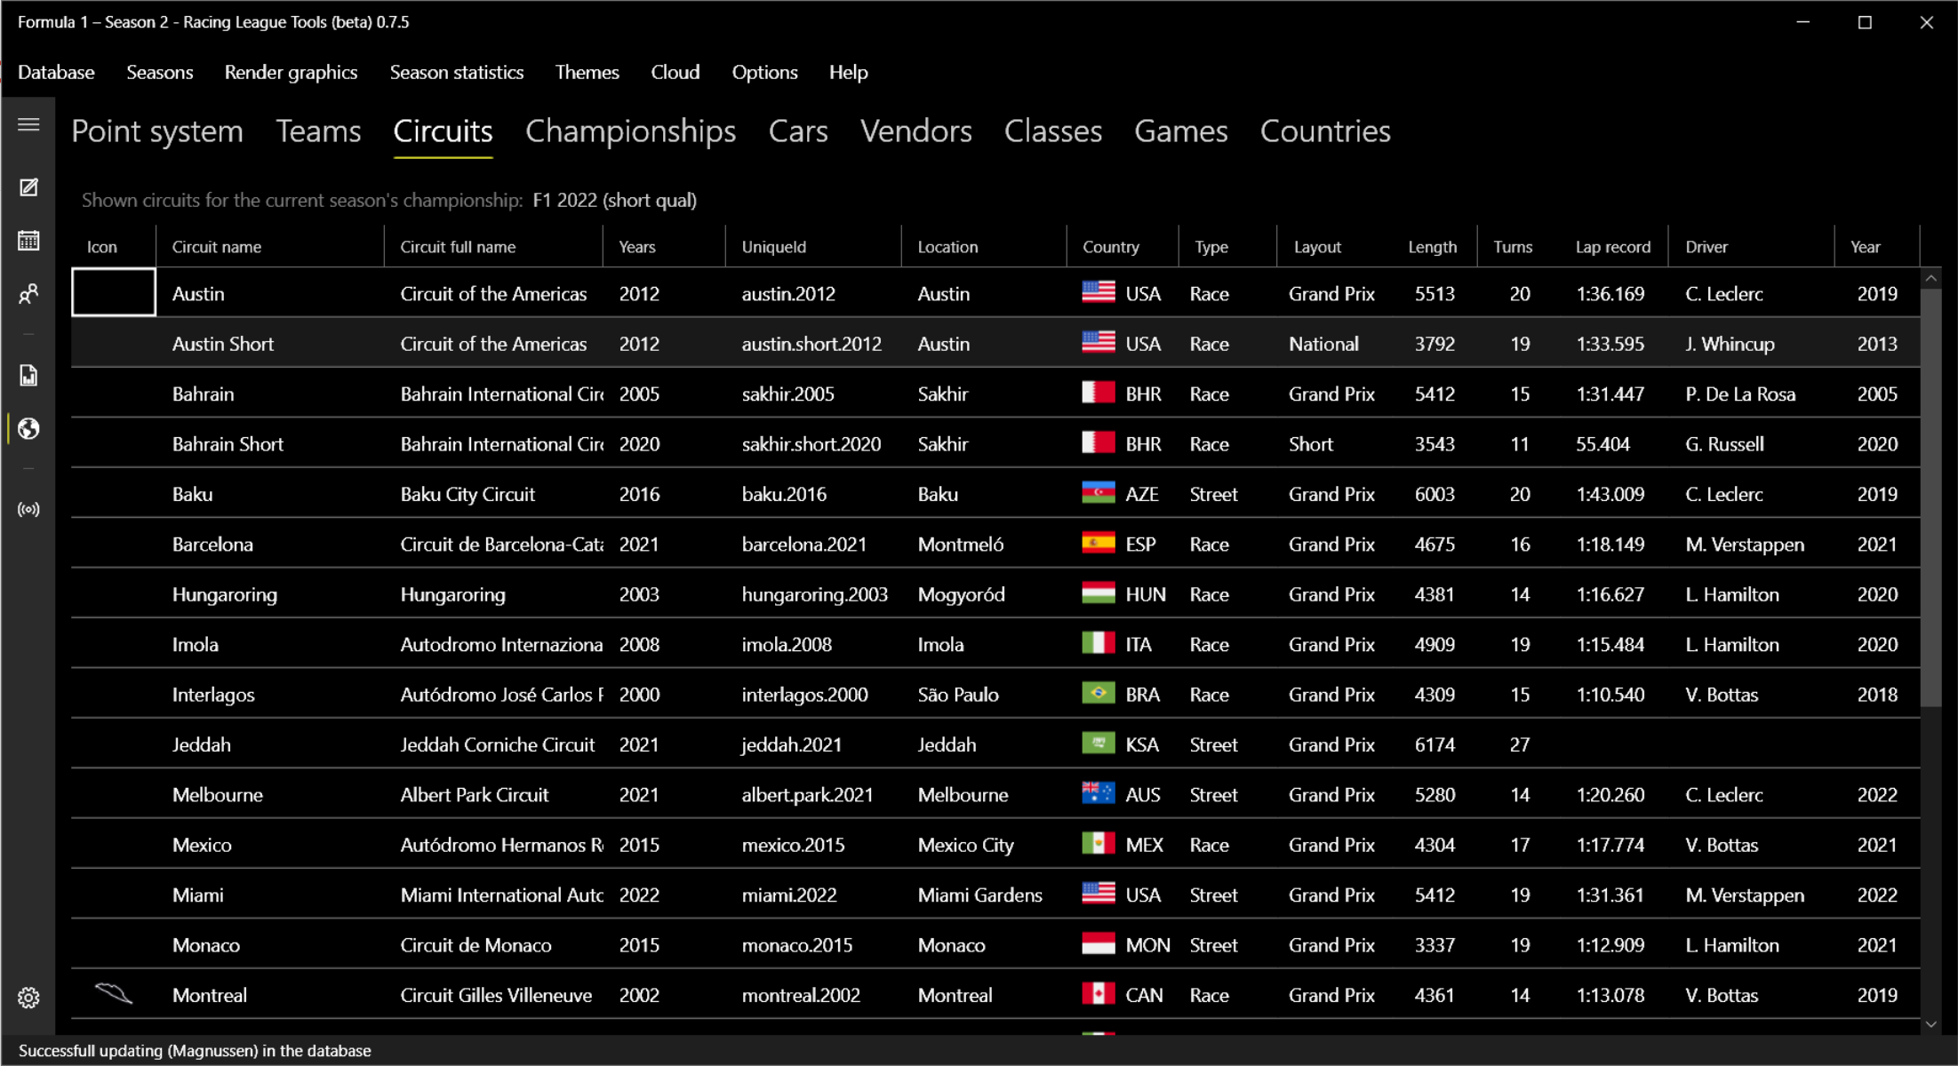Sort by the UniqueId column header
Screen dimensions: 1958x1066
click(813, 247)
